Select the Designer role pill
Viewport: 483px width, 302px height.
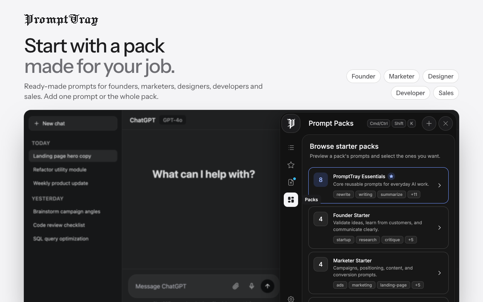tap(441, 76)
